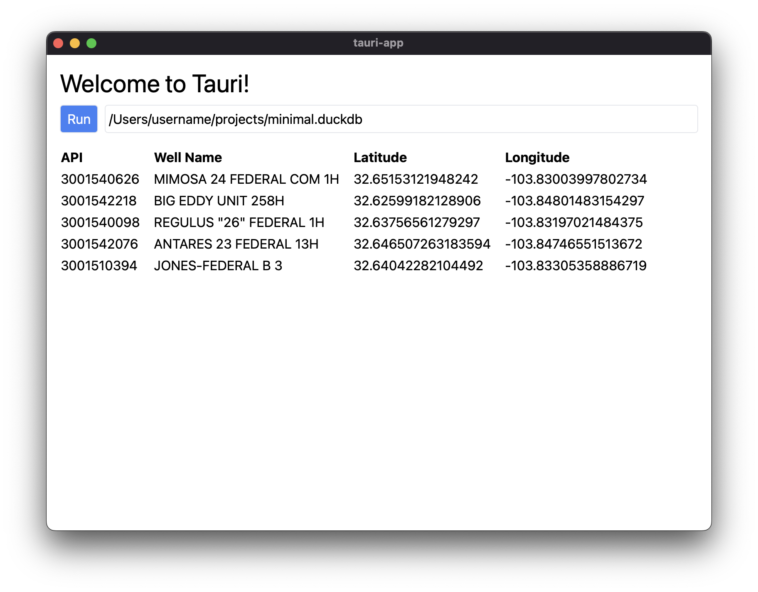Image resolution: width=758 pixels, height=592 pixels.
Task: Click the blue Run button
Action: [x=79, y=119]
